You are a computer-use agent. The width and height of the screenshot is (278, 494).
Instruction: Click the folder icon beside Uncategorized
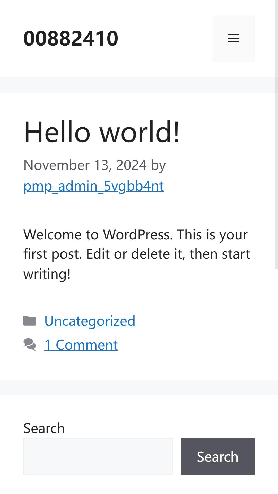tap(30, 321)
